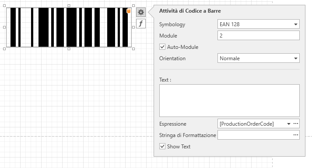Click the orange data-binding icon on the barcode

pos(129,11)
